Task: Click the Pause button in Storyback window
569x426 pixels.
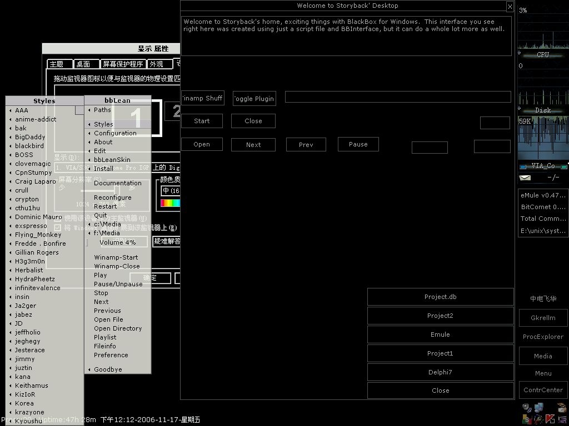Action: coord(358,144)
